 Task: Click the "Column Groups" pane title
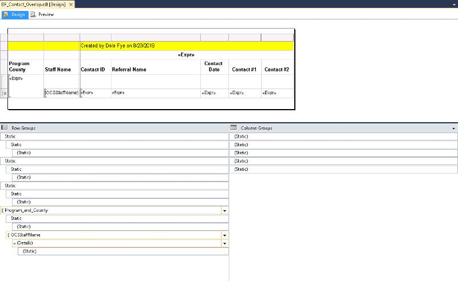[x=256, y=128]
